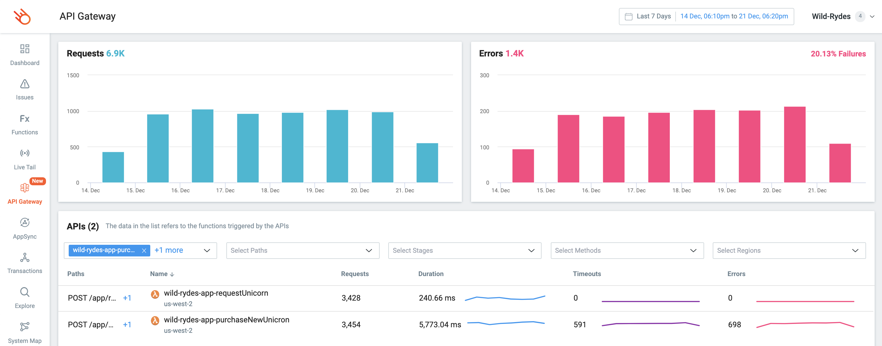Click the 3,428 requests value
The image size is (882, 346).
(351, 298)
